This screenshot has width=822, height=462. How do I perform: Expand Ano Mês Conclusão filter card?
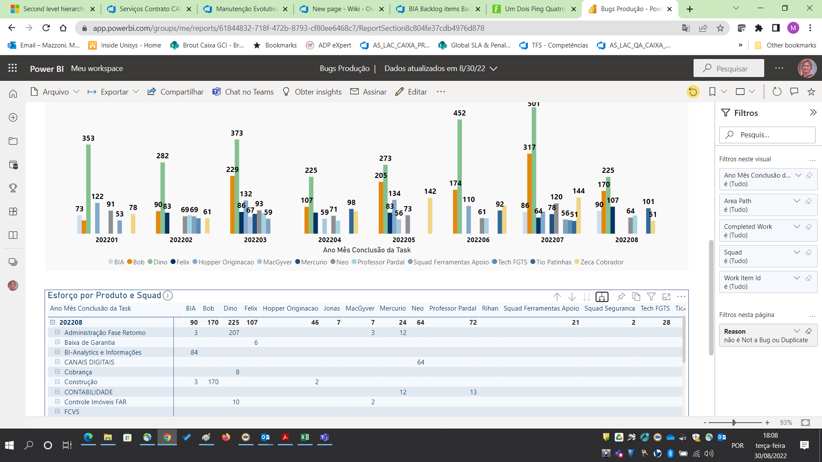point(798,175)
